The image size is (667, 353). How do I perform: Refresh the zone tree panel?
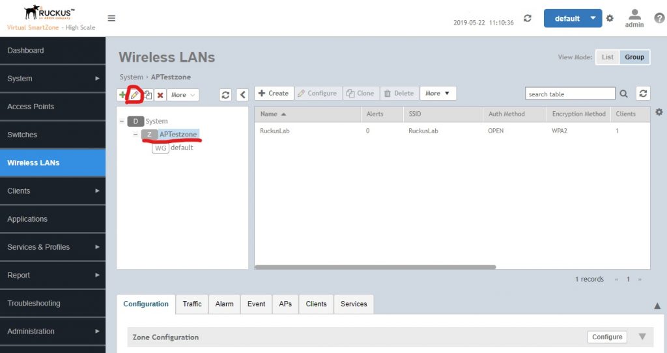[225, 95]
